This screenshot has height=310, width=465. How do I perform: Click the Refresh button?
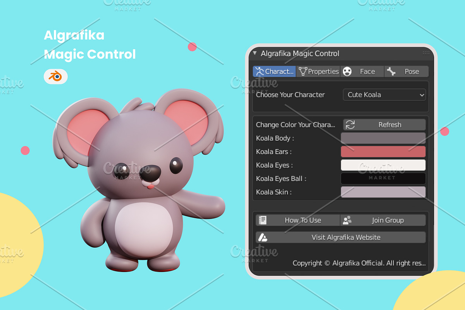coord(384,125)
